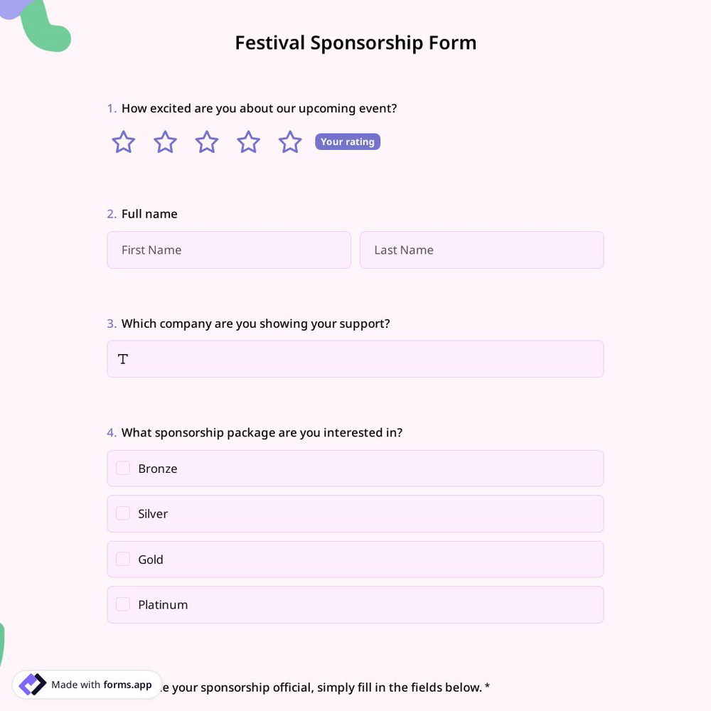Viewport: 711px width, 711px height.
Task: Click the Festival Sponsorship Form title
Action: pyautogui.click(x=355, y=43)
